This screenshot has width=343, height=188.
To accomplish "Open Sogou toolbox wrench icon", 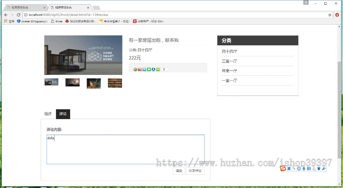I will point(324,169).
